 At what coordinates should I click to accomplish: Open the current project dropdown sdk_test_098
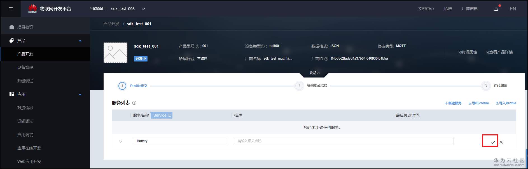click(x=128, y=9)
